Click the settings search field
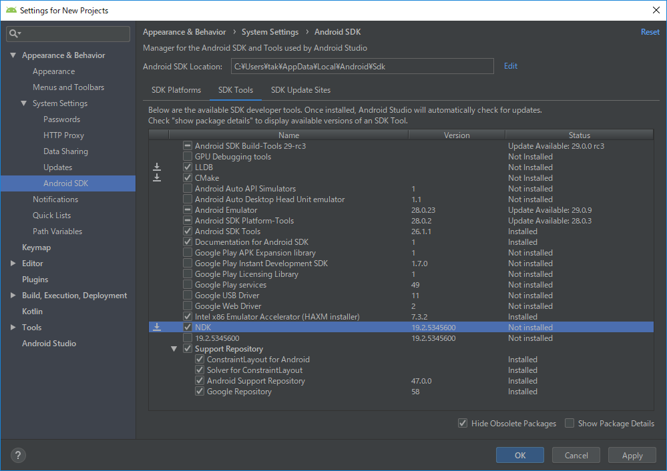The width and height of the screenshot is (667, 471). click(x=68, y=33)
